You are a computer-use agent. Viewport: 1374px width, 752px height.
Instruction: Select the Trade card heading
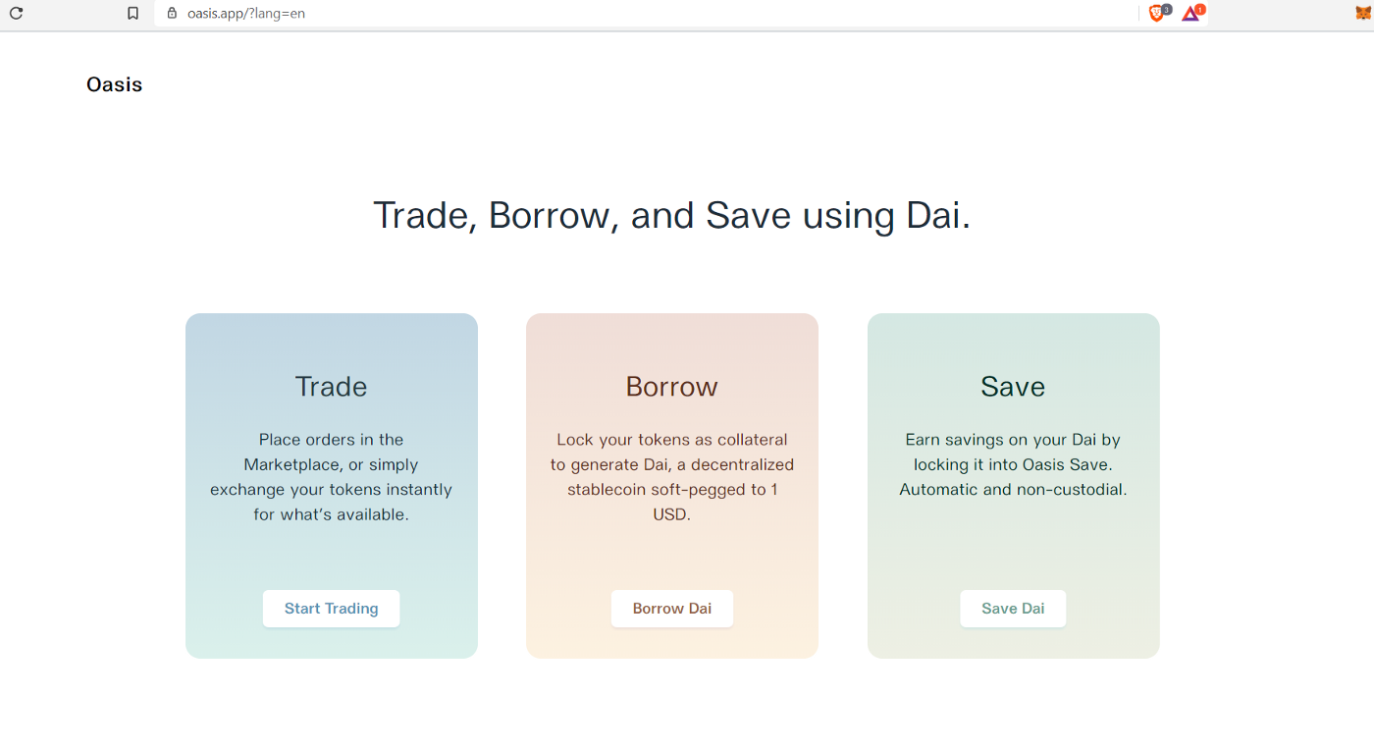coord(331,387)
